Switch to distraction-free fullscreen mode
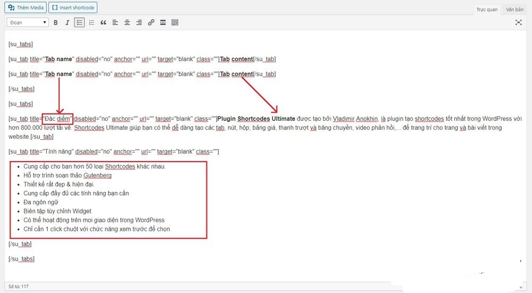The image size is (532, 293). coord(518,22)
